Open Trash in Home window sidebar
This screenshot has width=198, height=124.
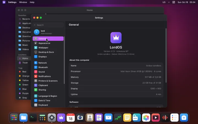pos(24,63)
